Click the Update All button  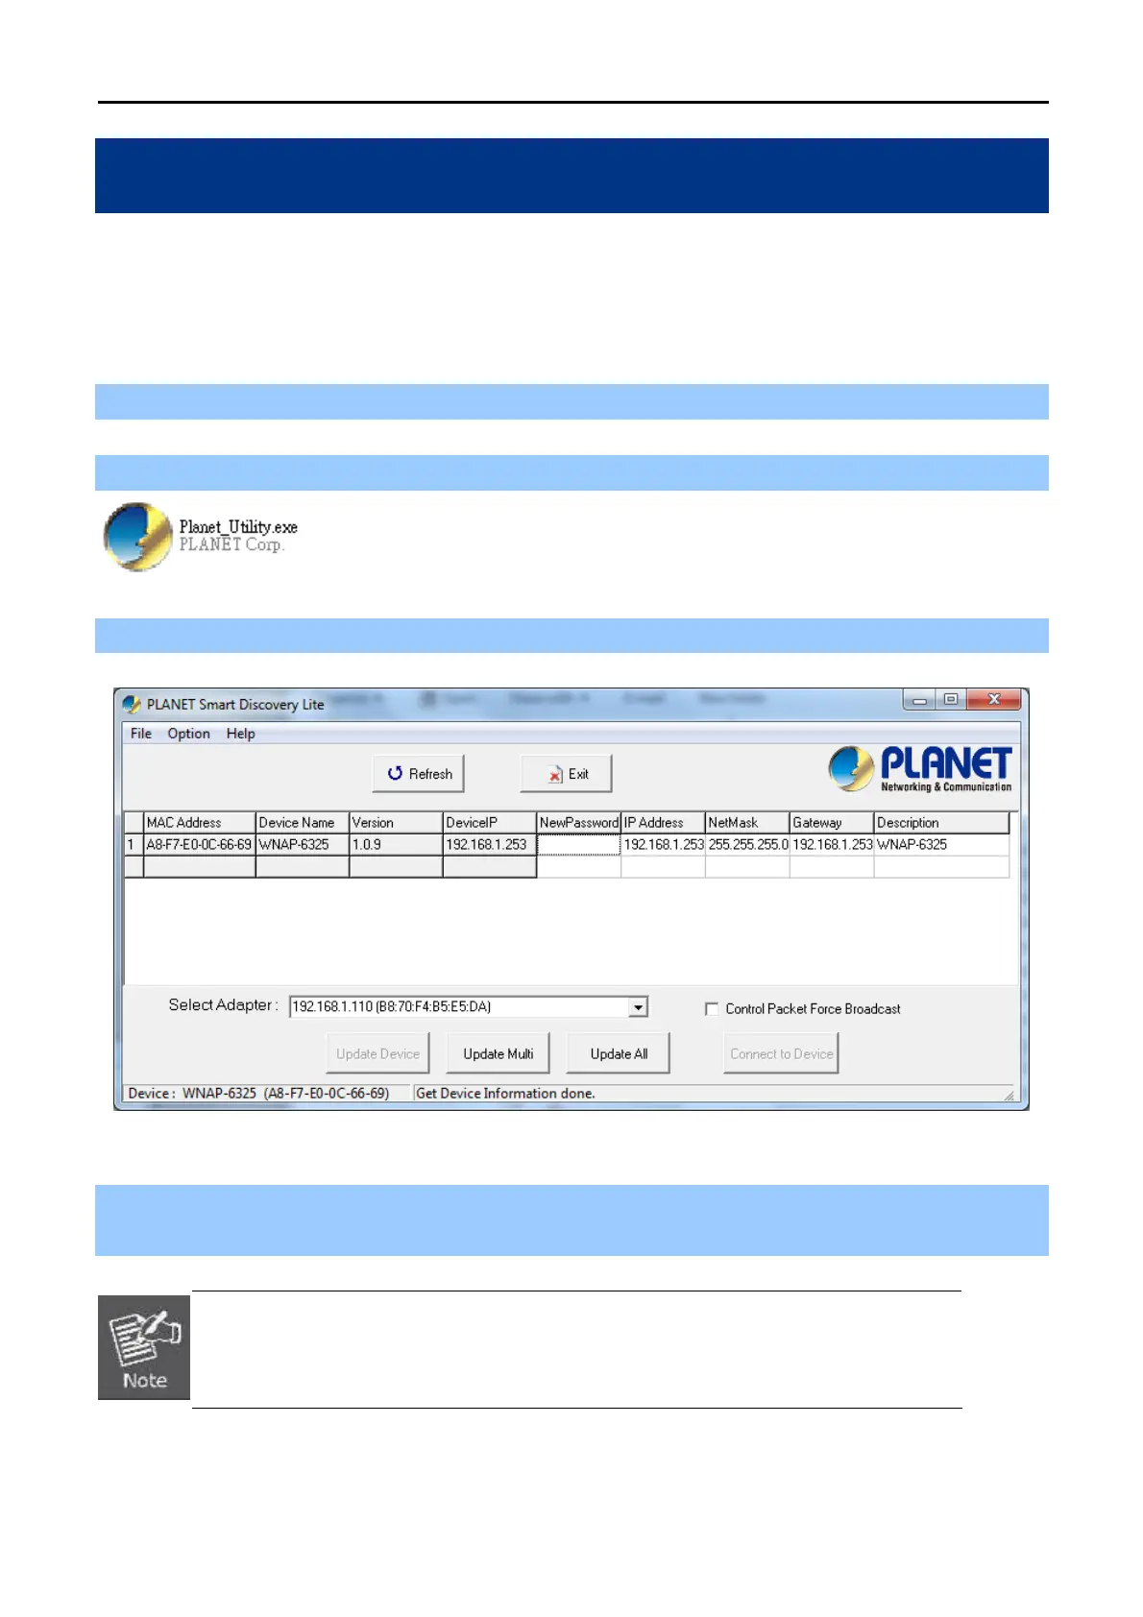(x=619, y=1053)
